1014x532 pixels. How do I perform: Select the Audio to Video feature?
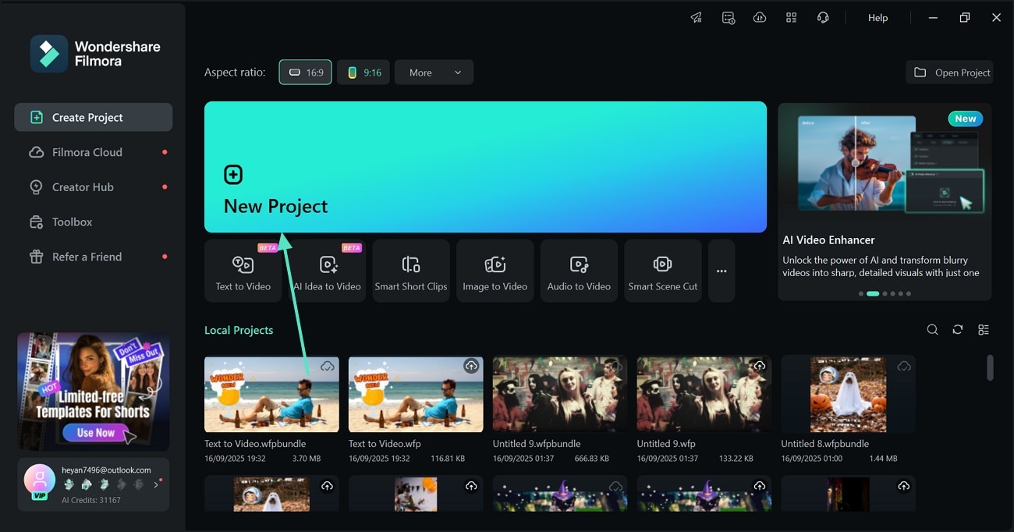(x=579, y=271)
